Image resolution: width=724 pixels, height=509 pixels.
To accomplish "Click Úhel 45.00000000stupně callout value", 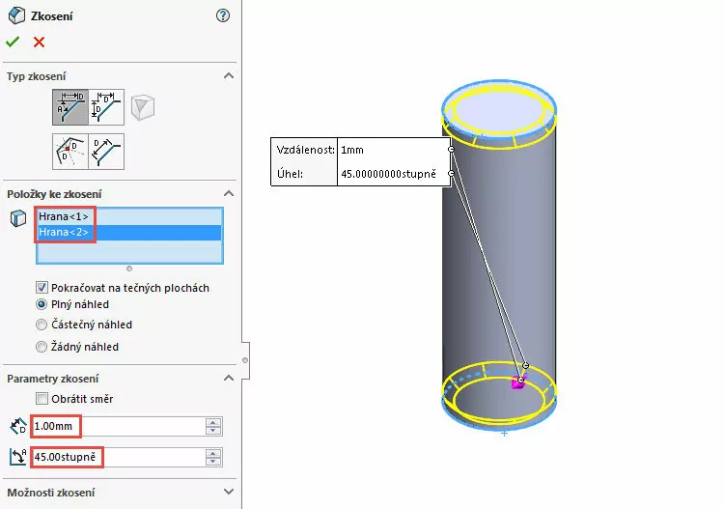I will [388, 174].
